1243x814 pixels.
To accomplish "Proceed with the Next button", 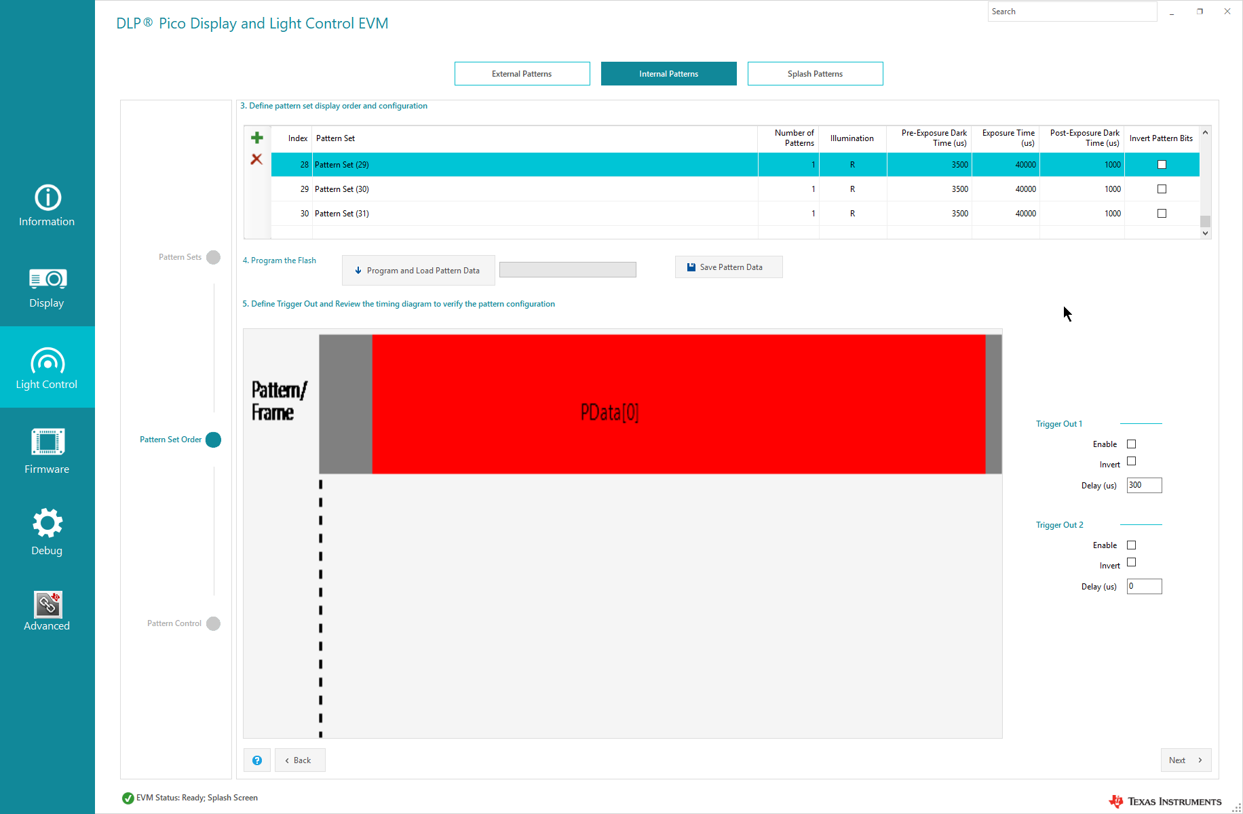I will (x=1185, y=760).
